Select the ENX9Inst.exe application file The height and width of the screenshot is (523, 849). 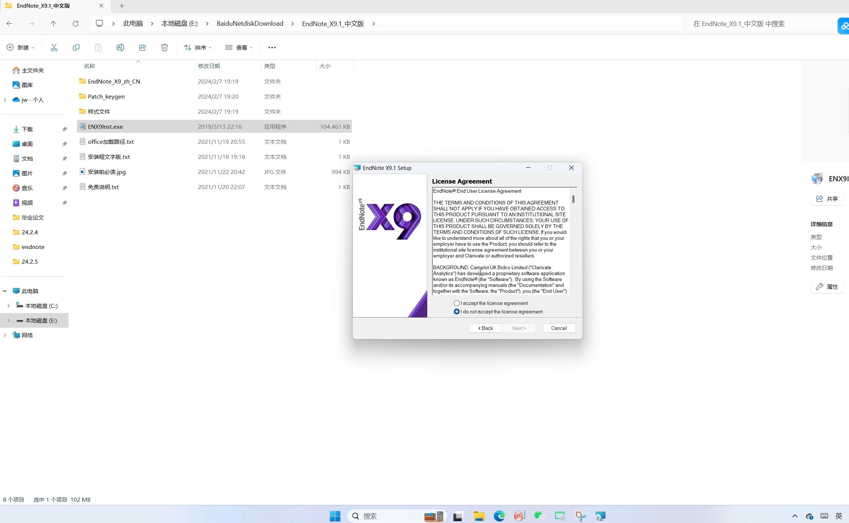[214, 127]
